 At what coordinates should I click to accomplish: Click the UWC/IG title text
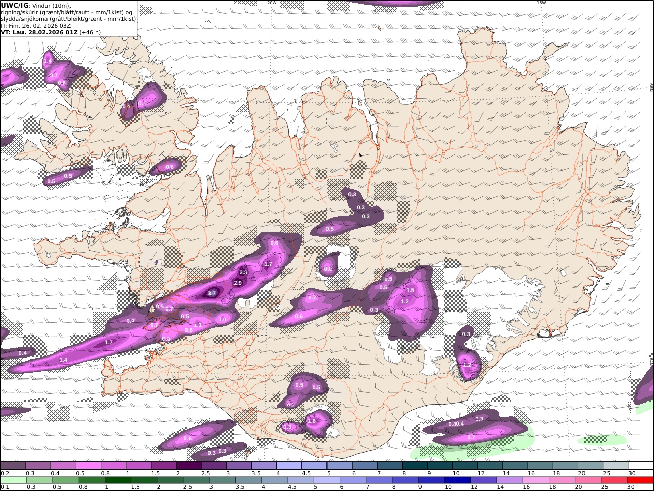click(x=14, y=5)
